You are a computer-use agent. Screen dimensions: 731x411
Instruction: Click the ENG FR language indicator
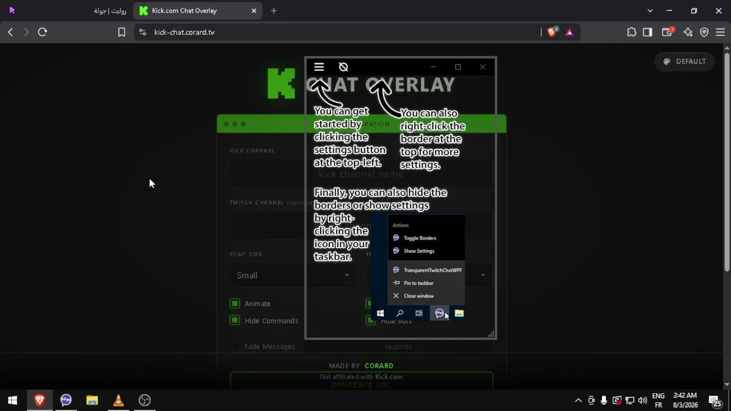coord(658,400)
